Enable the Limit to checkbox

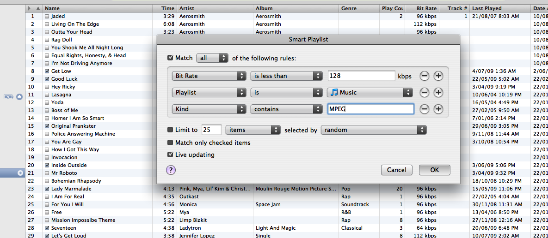point(171,130)
